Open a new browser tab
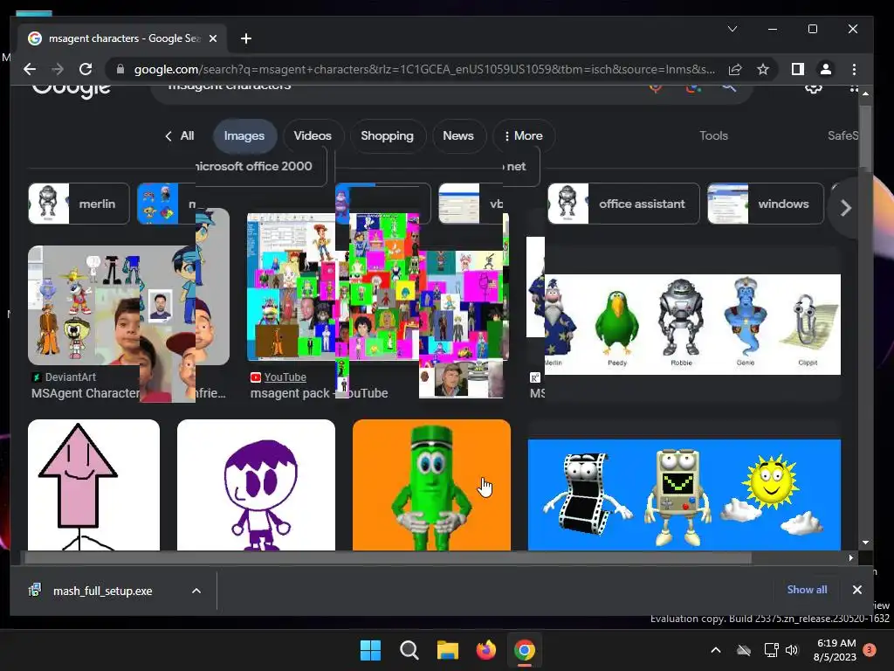 (246, 38)
